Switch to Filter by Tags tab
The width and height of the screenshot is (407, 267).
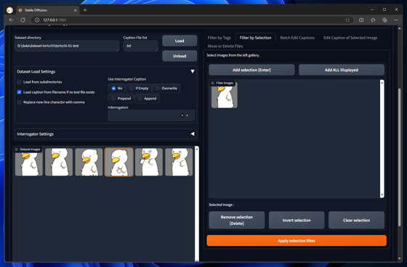click(219, 38)
